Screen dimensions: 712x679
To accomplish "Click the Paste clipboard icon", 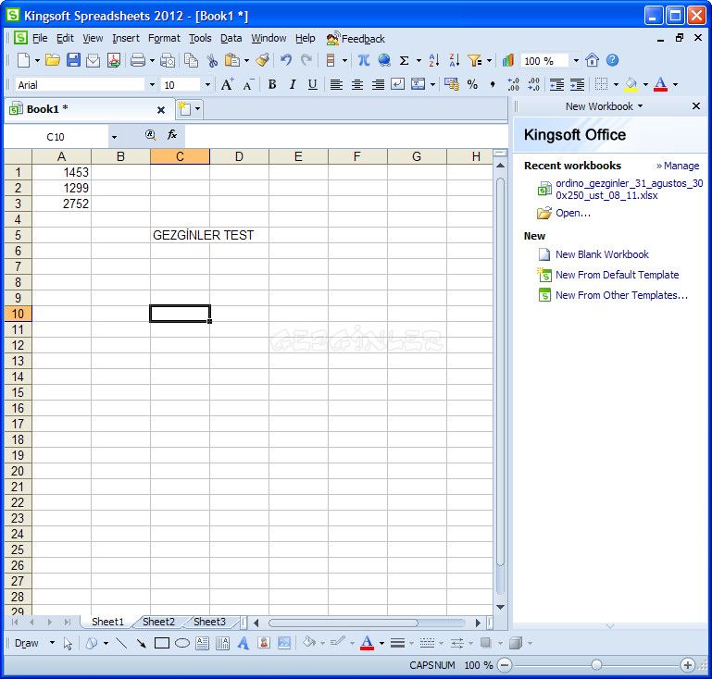I will pyautogui.click(x=232, y=60).
